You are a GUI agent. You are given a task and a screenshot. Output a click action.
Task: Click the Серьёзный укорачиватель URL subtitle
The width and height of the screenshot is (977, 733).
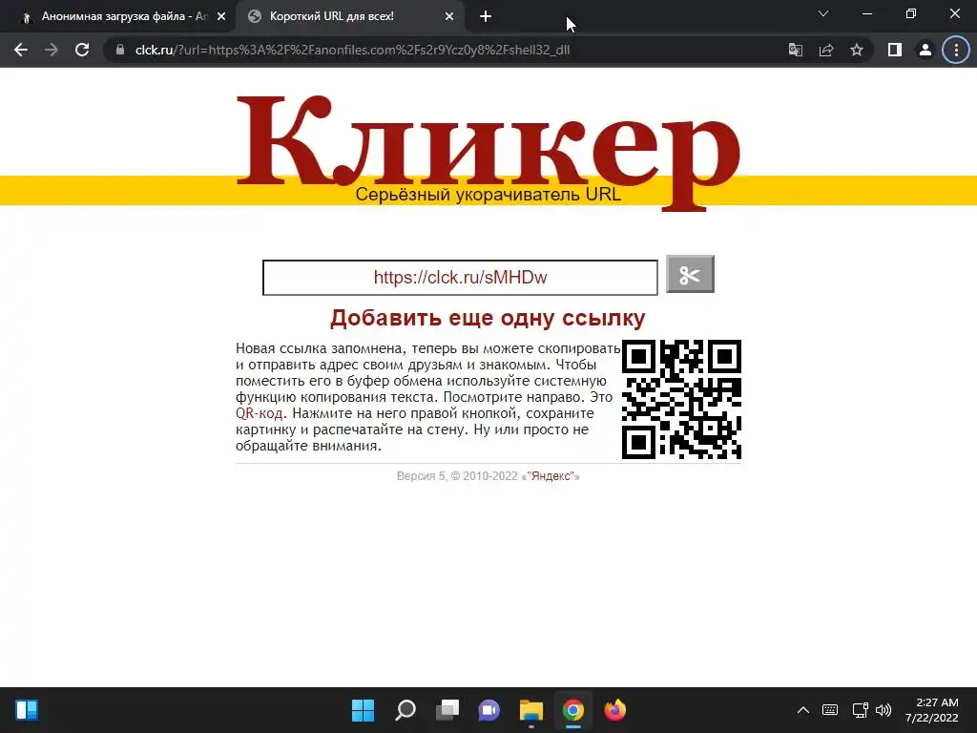click(488, 195)
